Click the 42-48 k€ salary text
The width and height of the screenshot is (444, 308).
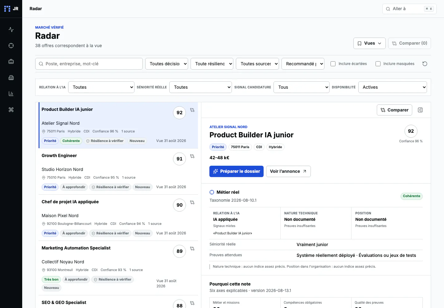[219, 158]
